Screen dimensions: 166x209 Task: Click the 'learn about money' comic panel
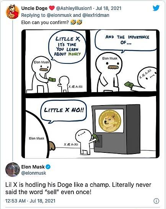[x=56, y=61]
